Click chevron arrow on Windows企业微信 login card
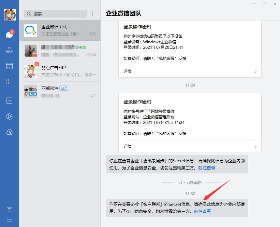This screenshot has width=280, height=227. (x=255, y=72)
